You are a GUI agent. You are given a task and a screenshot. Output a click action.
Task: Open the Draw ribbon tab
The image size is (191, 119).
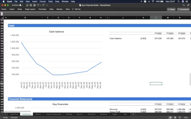click(20, 9)
